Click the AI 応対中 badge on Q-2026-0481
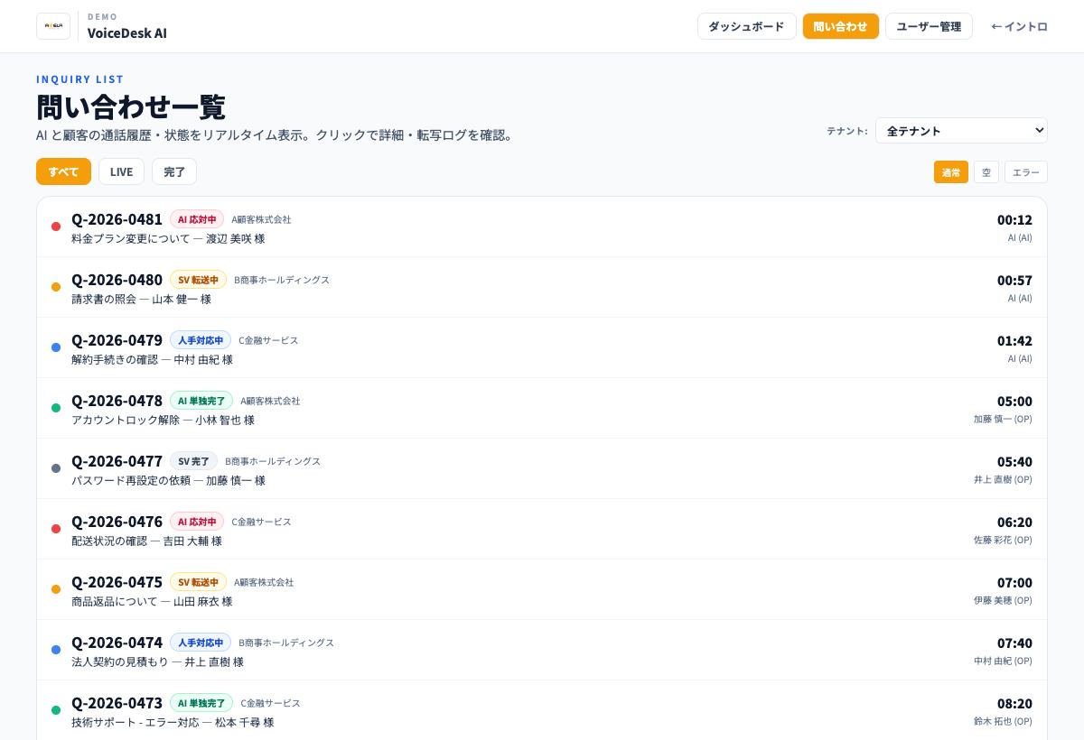1084x740 pixels. click(x=197, y=219)
